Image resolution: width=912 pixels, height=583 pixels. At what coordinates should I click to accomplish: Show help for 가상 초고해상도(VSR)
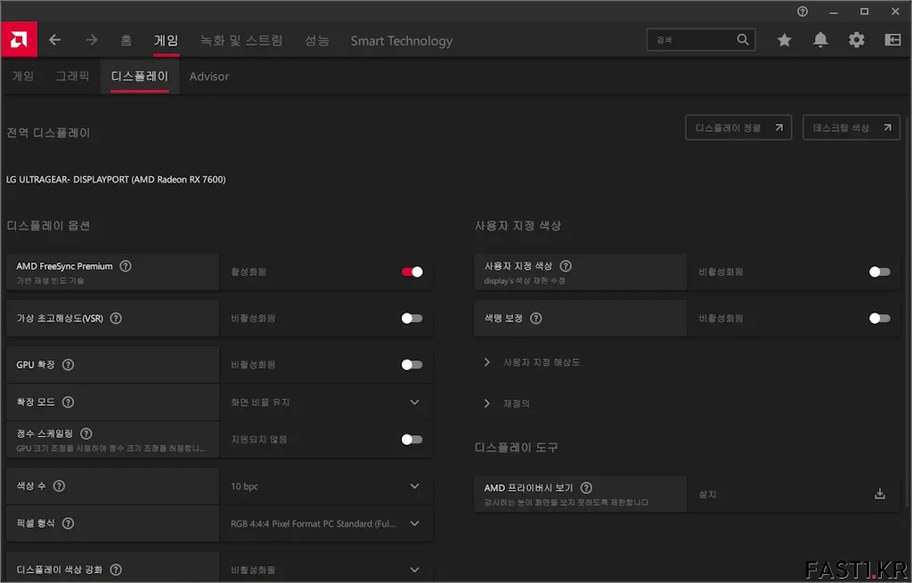tap(116, 318)
